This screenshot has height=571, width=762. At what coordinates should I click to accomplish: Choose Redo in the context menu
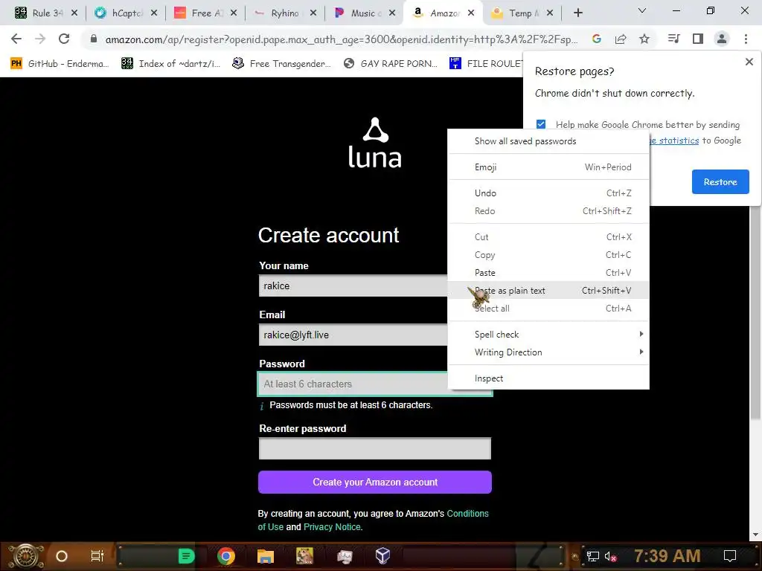point(548,211)
